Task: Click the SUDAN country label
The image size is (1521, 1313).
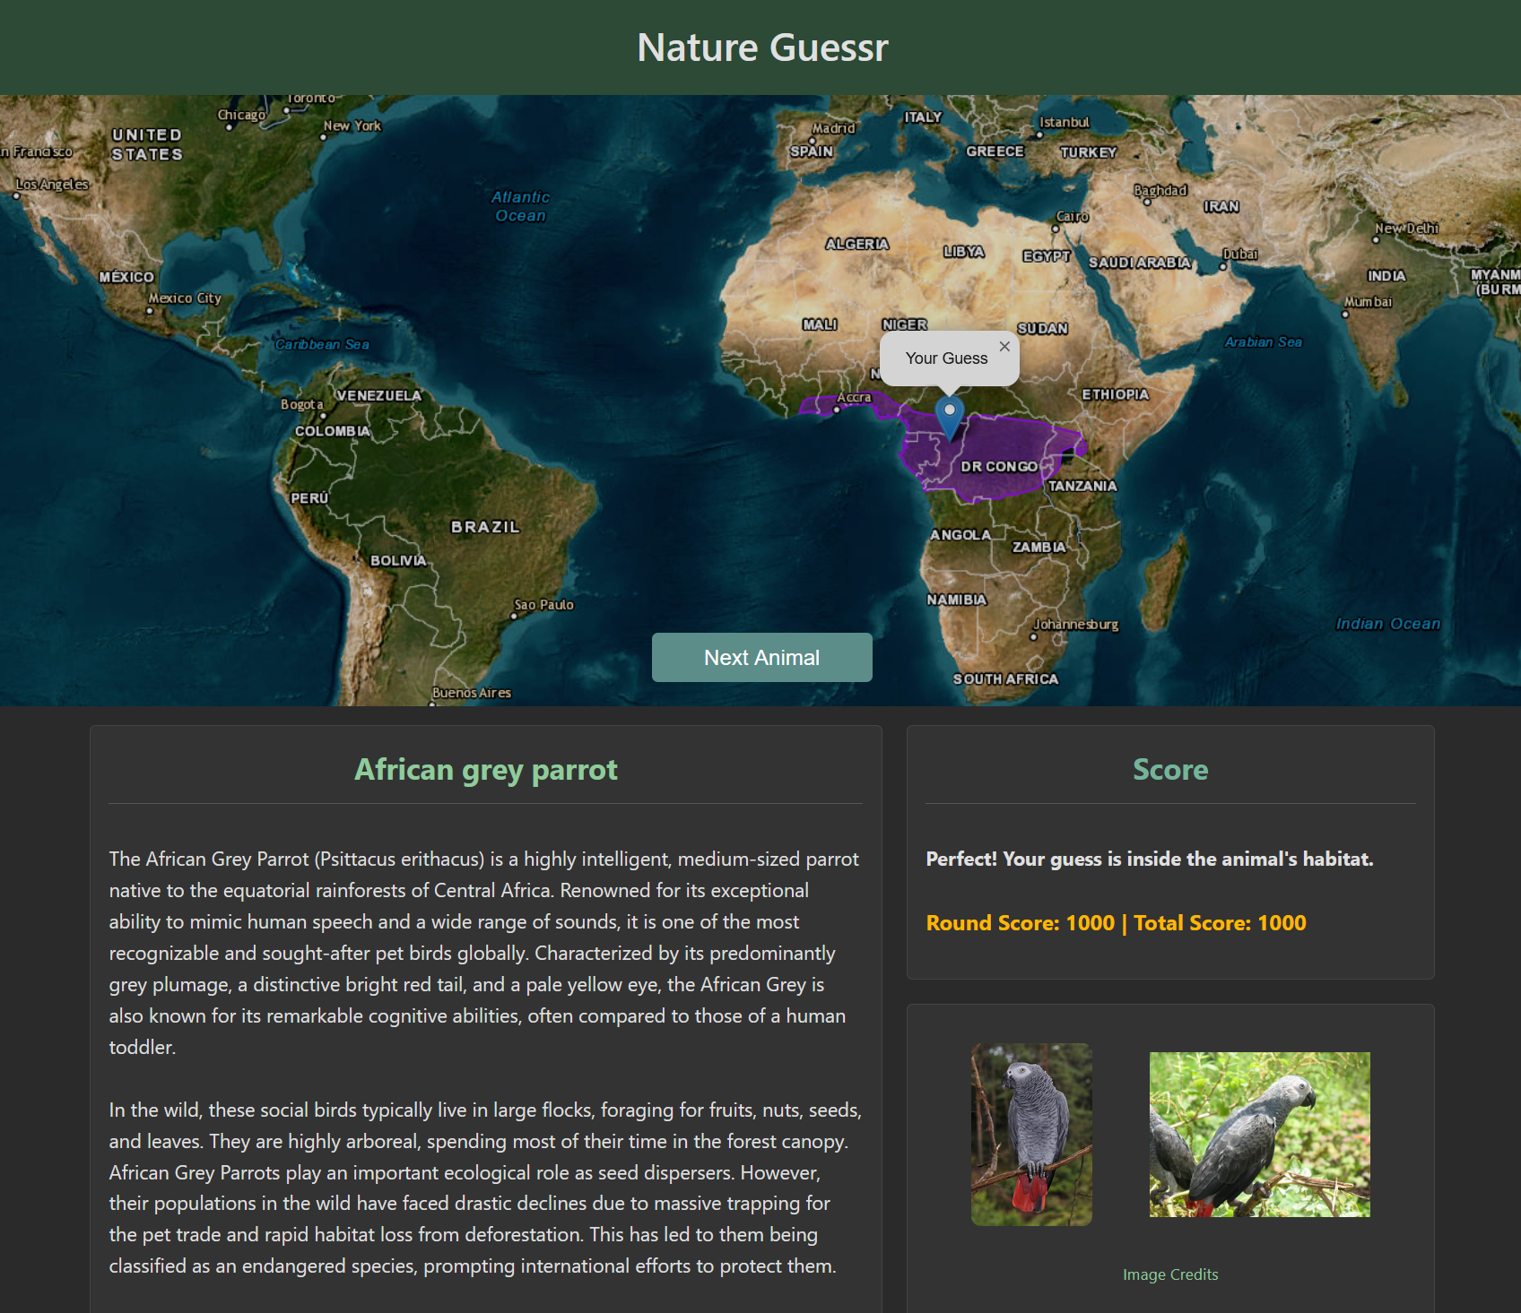Action: pos(1042,329)
